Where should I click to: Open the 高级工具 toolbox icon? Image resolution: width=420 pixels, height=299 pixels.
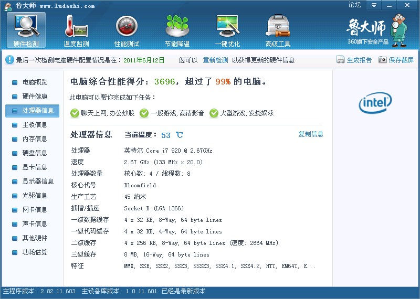click(278, 29)
